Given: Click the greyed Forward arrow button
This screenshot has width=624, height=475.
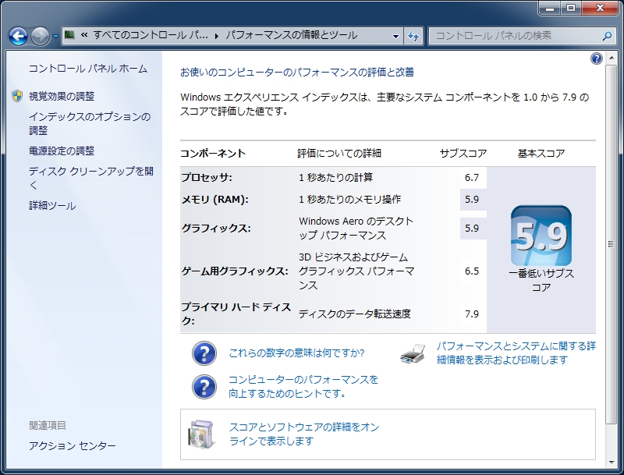Looking at the screenshot, I should [x=40, y=36].
